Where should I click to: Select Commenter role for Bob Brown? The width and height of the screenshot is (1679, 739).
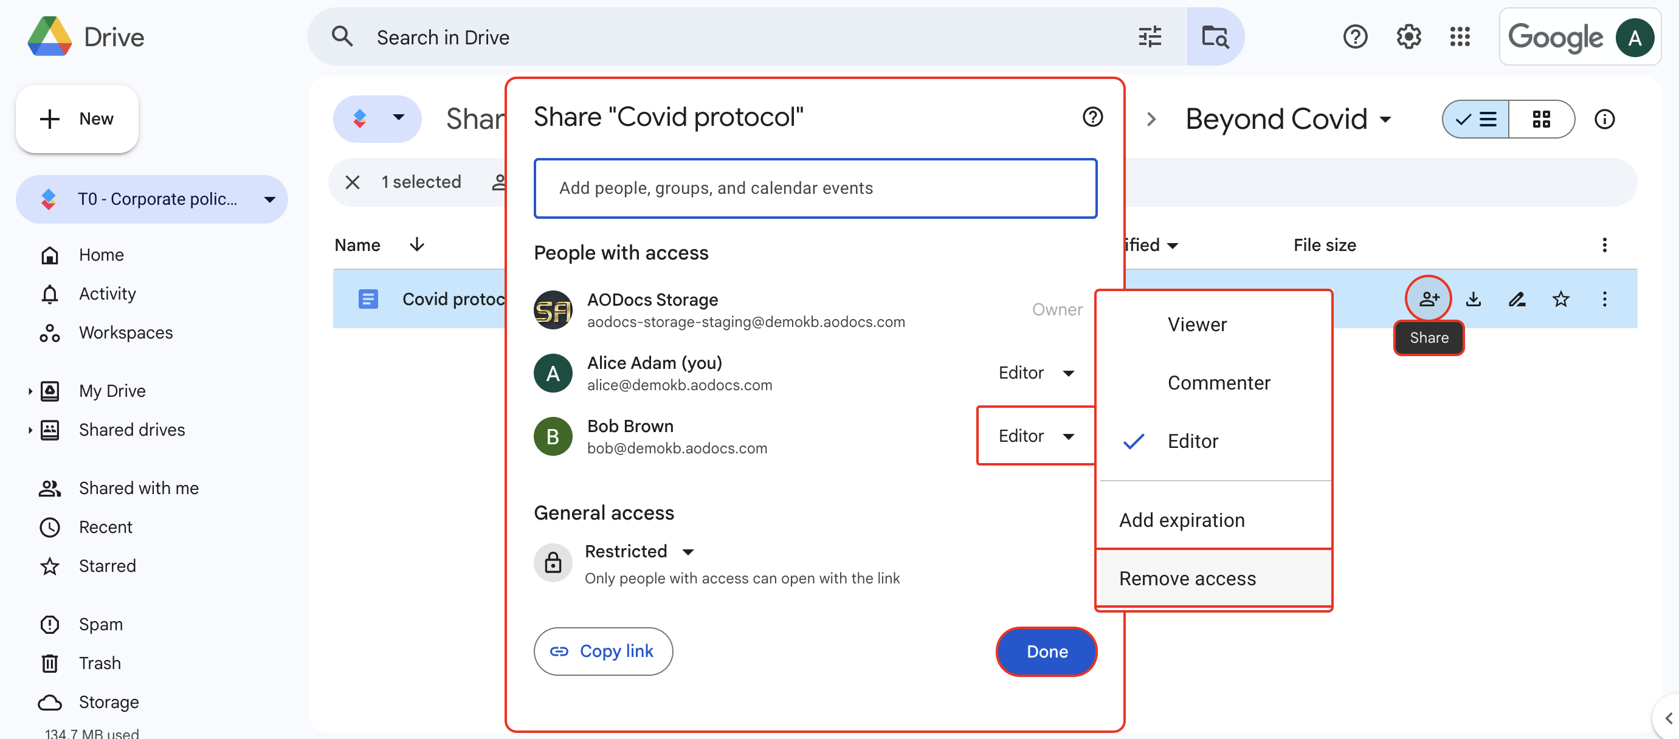click(x=1218, y=382)
